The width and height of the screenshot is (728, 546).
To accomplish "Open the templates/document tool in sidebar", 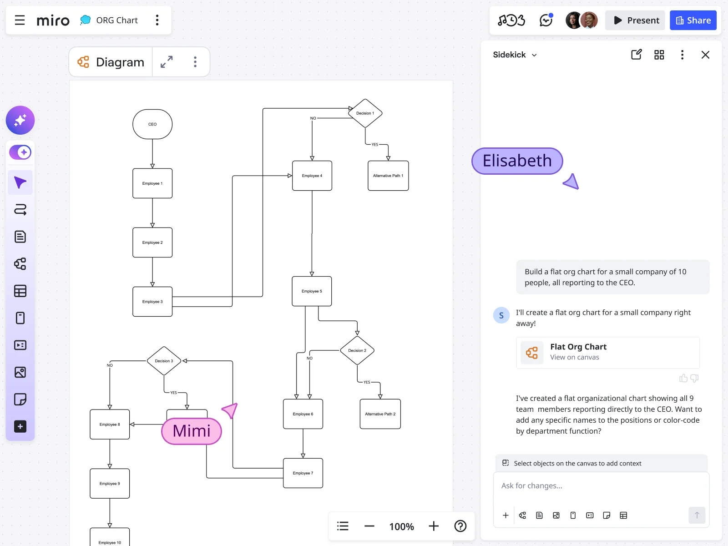I will [x=20, y=236].
